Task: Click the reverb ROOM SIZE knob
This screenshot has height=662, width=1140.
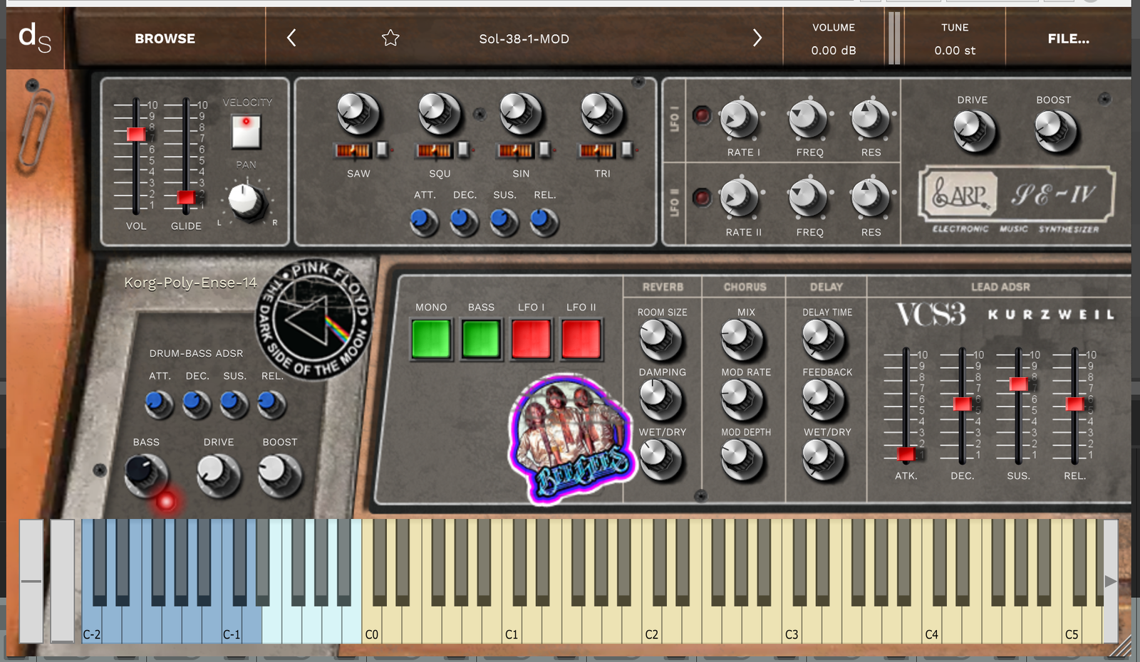Action: click(660, 339)
